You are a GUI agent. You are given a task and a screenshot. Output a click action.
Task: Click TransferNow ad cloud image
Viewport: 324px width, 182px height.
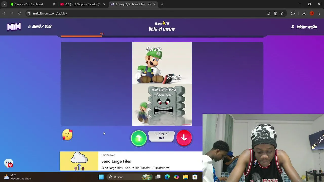tap(79, 161)
